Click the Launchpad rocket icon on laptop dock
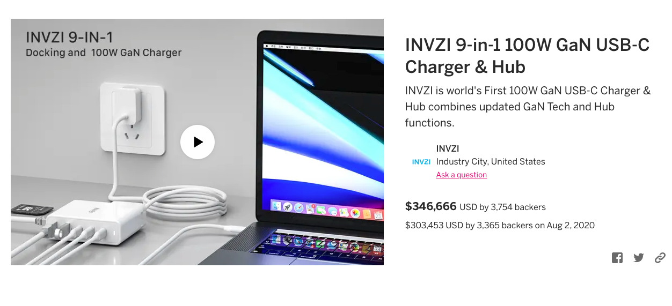The width and height of the screenshot is (672, 306). [288, 207]
